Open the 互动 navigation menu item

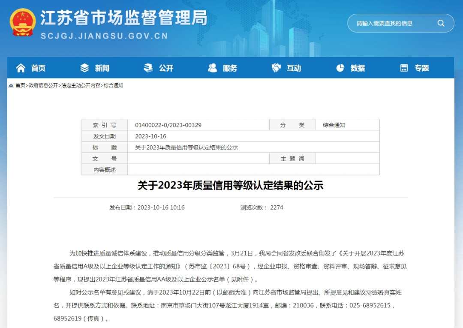point(294,68)
